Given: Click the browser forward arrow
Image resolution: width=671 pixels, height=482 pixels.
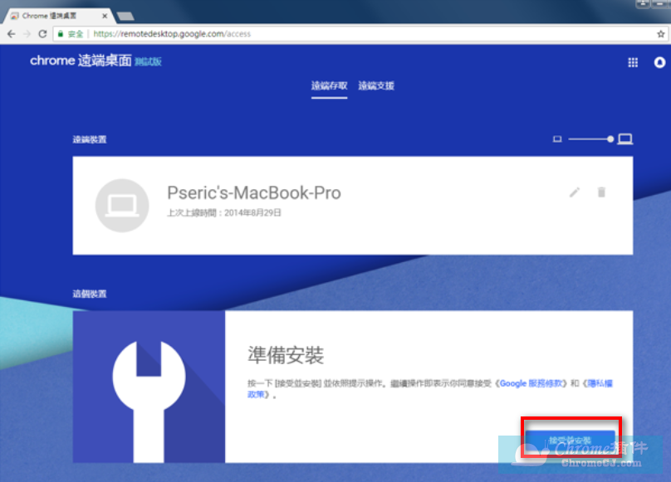Looking at the screenshot, I should 27,34.
